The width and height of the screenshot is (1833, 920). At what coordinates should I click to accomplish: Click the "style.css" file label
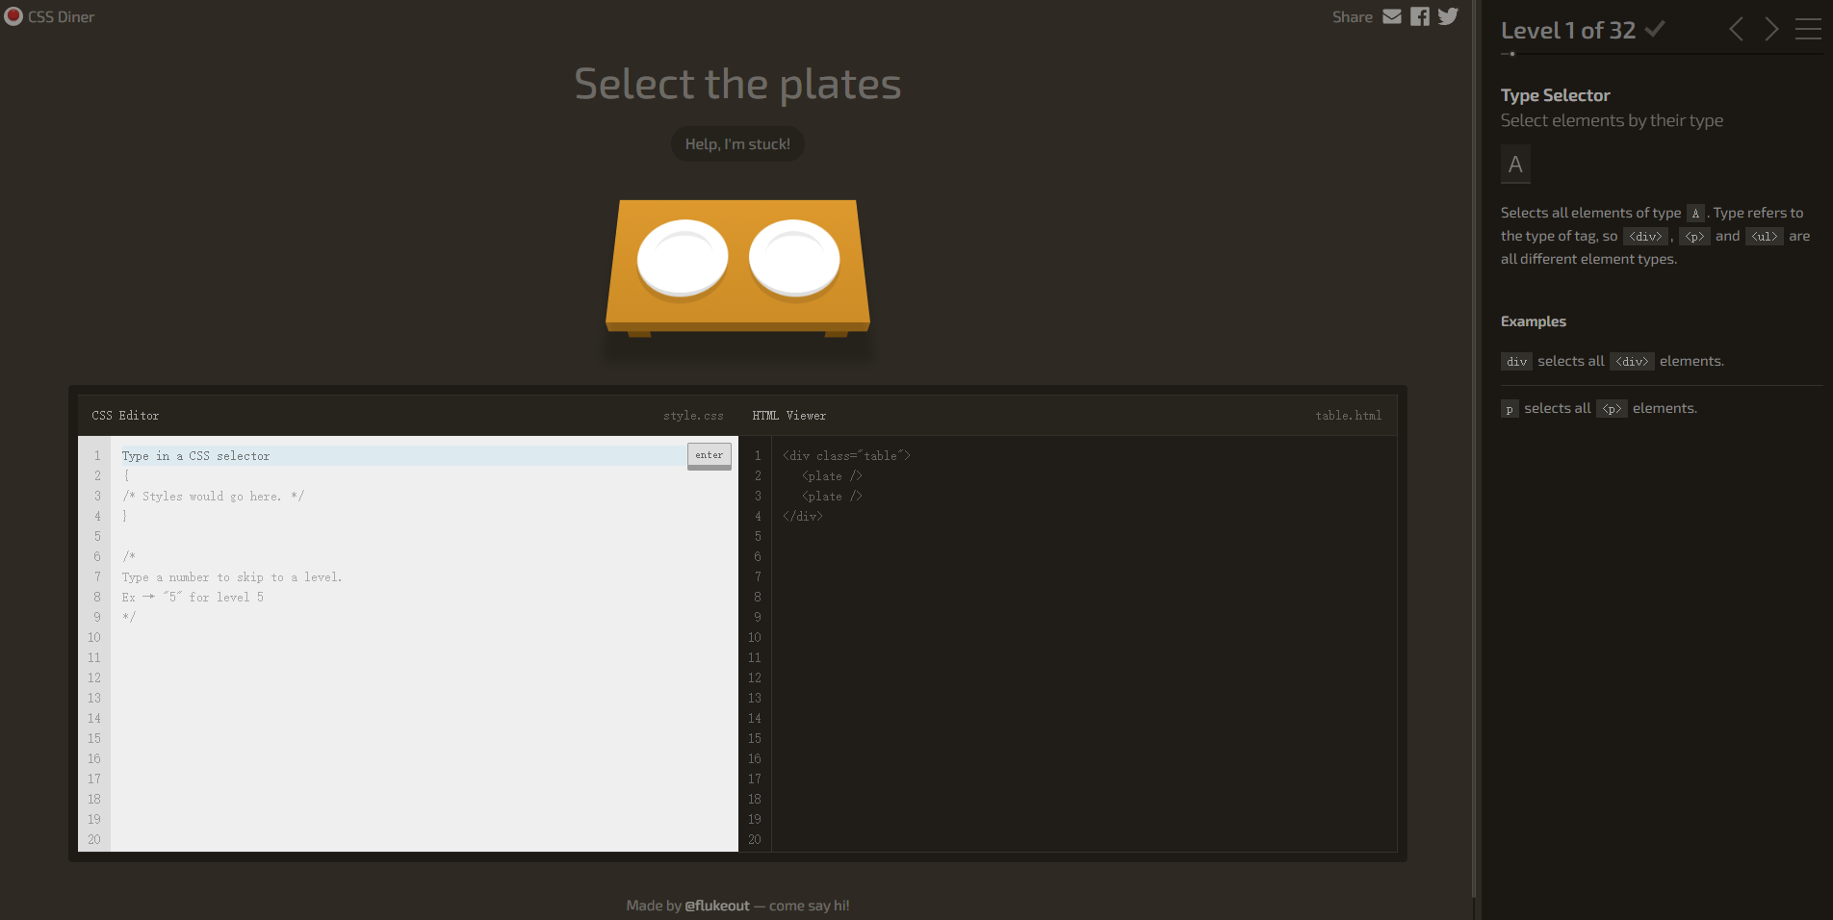[693, 416]
